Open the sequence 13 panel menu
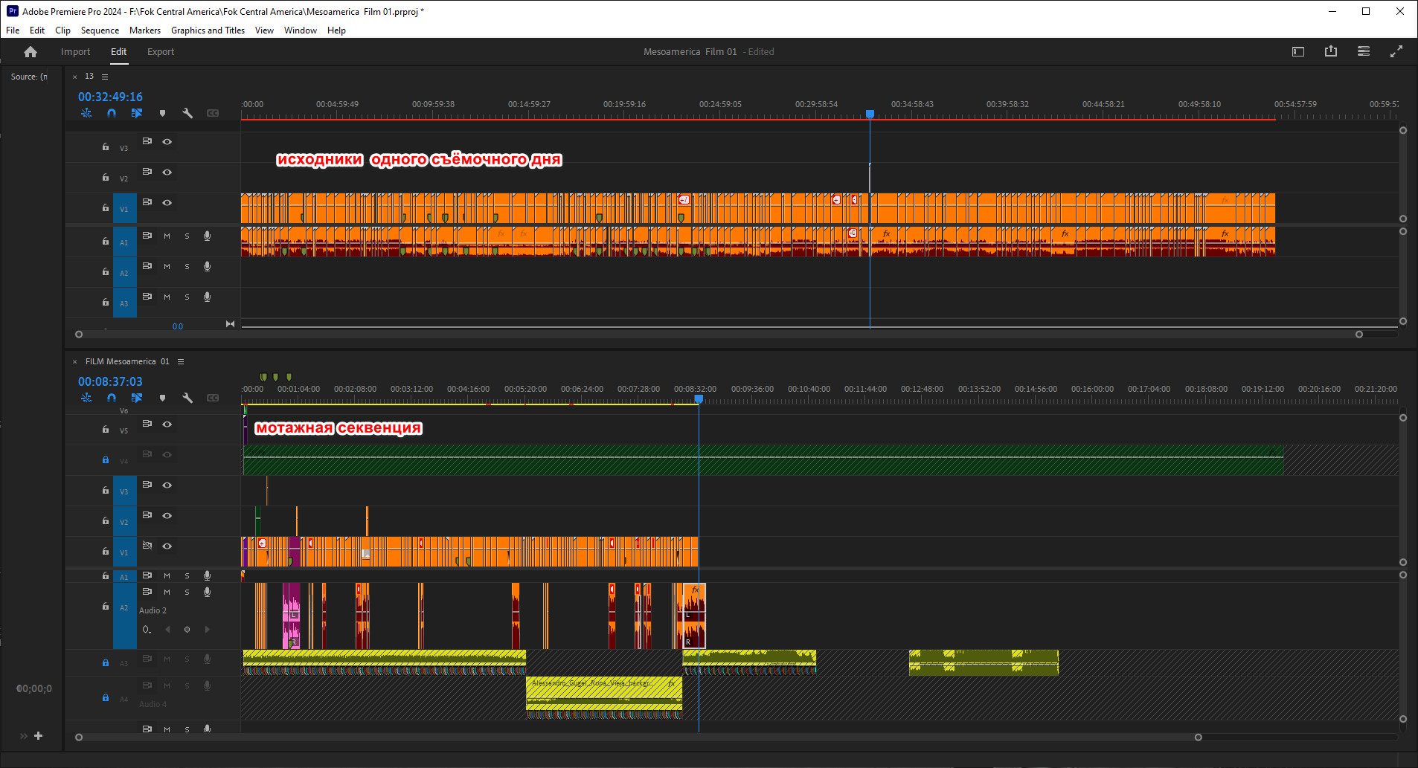 point(105,77)
